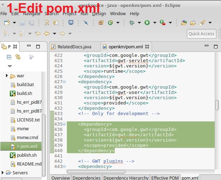Screen dimensions: 221x180
Task: Click the New file wizard icon
Action: tap(6, 23)
